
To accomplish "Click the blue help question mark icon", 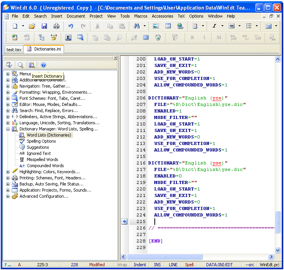I will 43,65.
